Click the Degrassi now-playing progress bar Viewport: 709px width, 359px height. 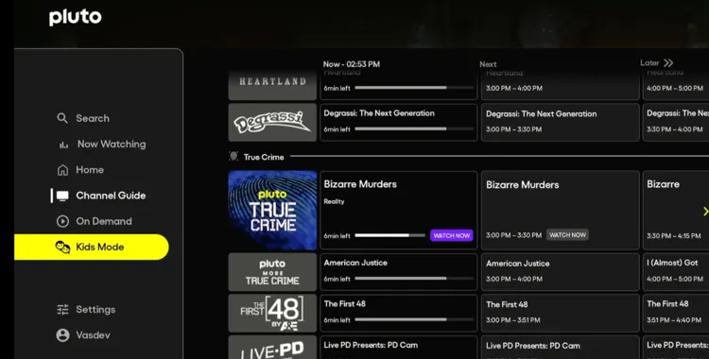click(x=414, y=129)
